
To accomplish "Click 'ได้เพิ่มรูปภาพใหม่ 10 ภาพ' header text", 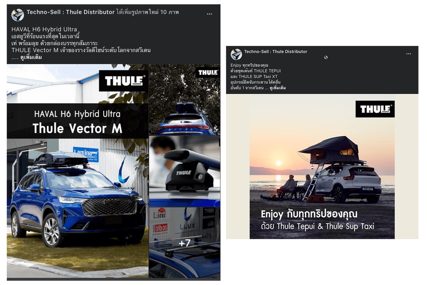I will [x=148, y=12].
